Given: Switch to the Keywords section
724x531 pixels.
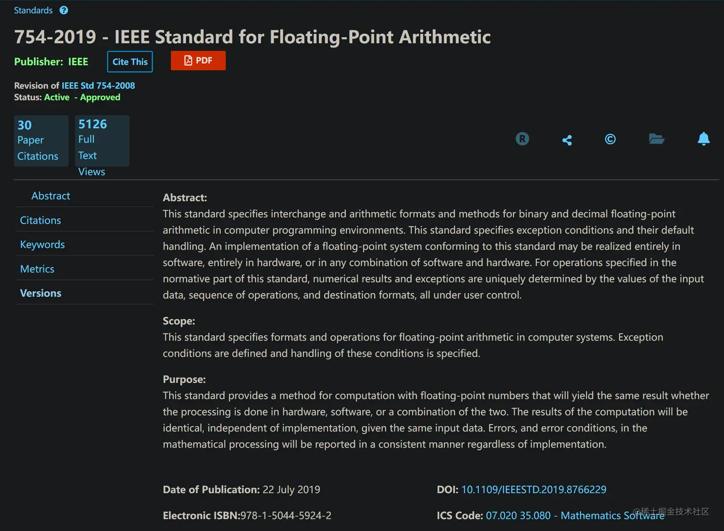Looking at the screenshot, I should (x=42, y=245).
